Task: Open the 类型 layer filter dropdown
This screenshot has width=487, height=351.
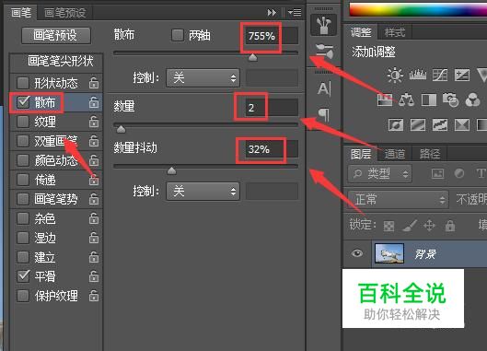Action: 380,173
